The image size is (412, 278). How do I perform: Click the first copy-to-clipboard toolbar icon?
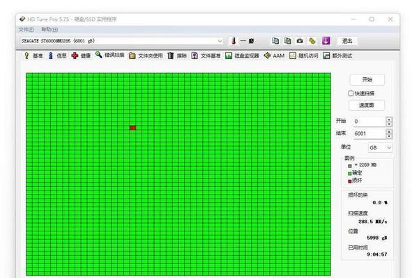click(x=275, y=41)
